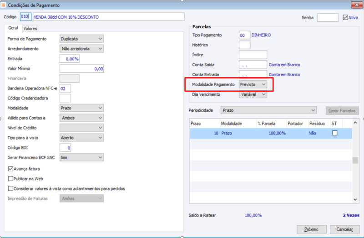Click the Valor Mínimo field

81,69
